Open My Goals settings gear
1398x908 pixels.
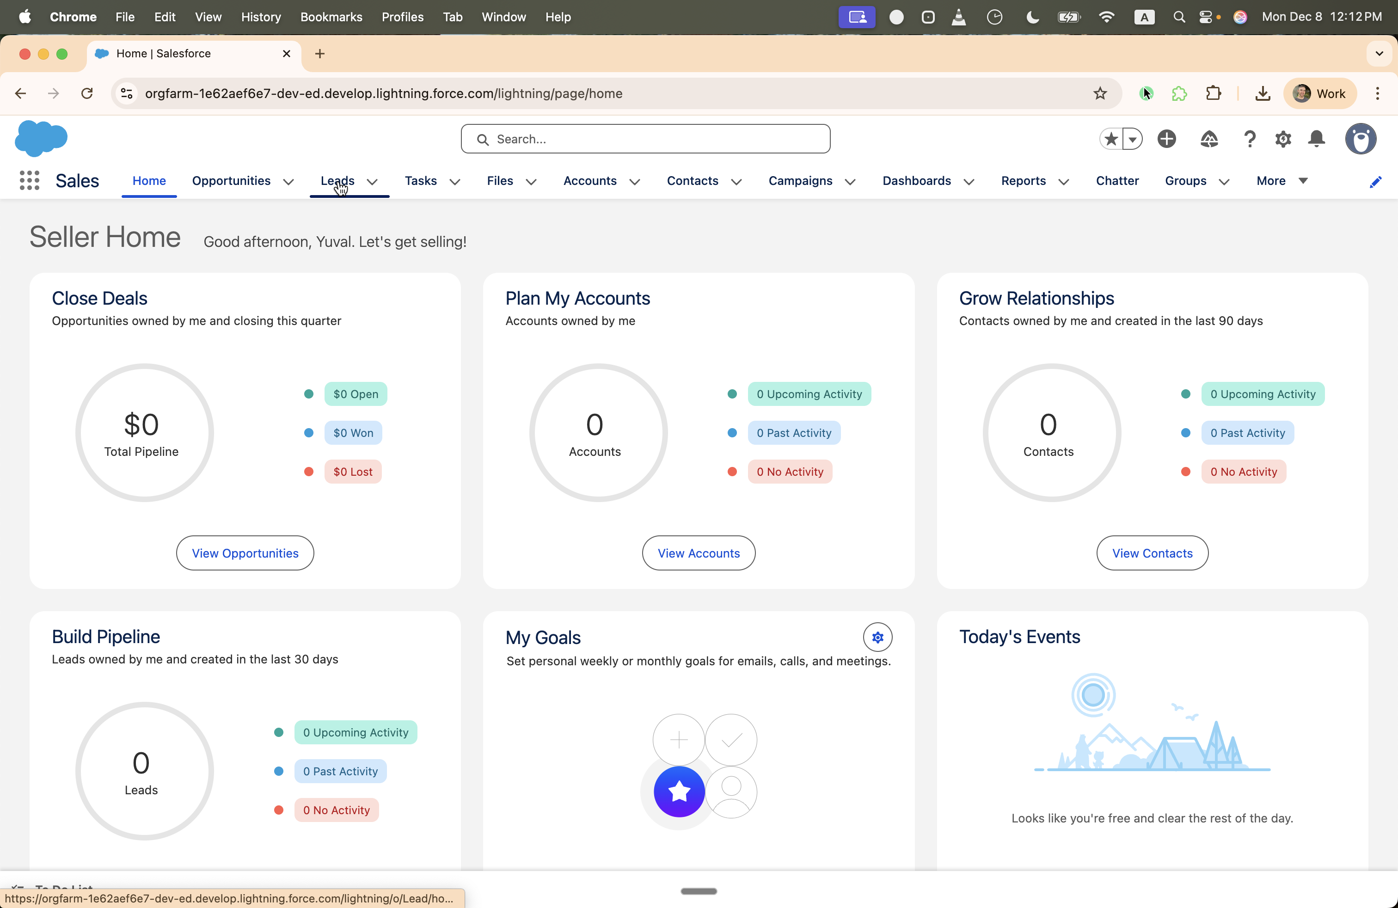point(877,637)
